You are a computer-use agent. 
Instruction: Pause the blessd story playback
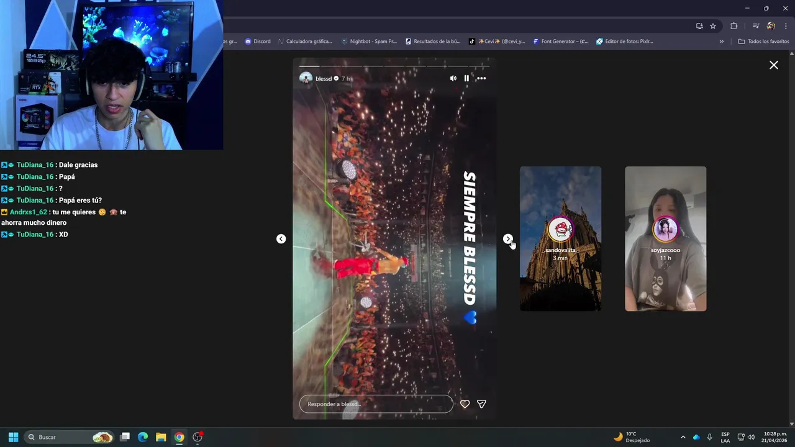click(x=466, y=78)
